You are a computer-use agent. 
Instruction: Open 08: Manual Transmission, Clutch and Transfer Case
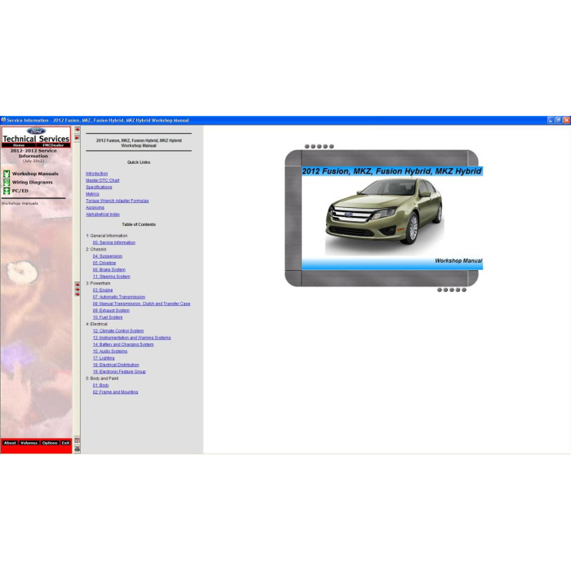141,303
